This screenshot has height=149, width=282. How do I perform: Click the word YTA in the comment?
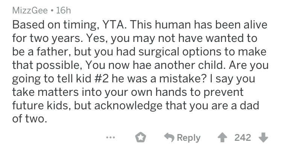(114, 25)
